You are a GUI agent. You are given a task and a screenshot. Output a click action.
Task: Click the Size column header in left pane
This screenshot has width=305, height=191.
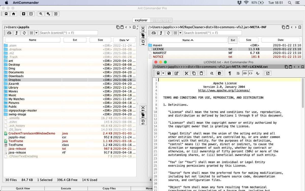pos(100,40)
